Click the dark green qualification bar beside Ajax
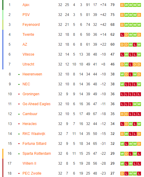 [3, 5]
